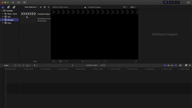Select the 123 event
This screenshot has height=108, width=192.
point(9,17)
